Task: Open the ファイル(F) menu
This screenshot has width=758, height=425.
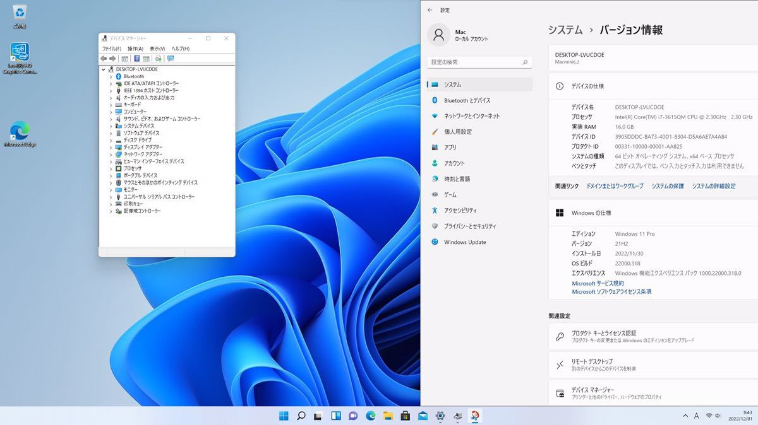Action: click(112, 49)
